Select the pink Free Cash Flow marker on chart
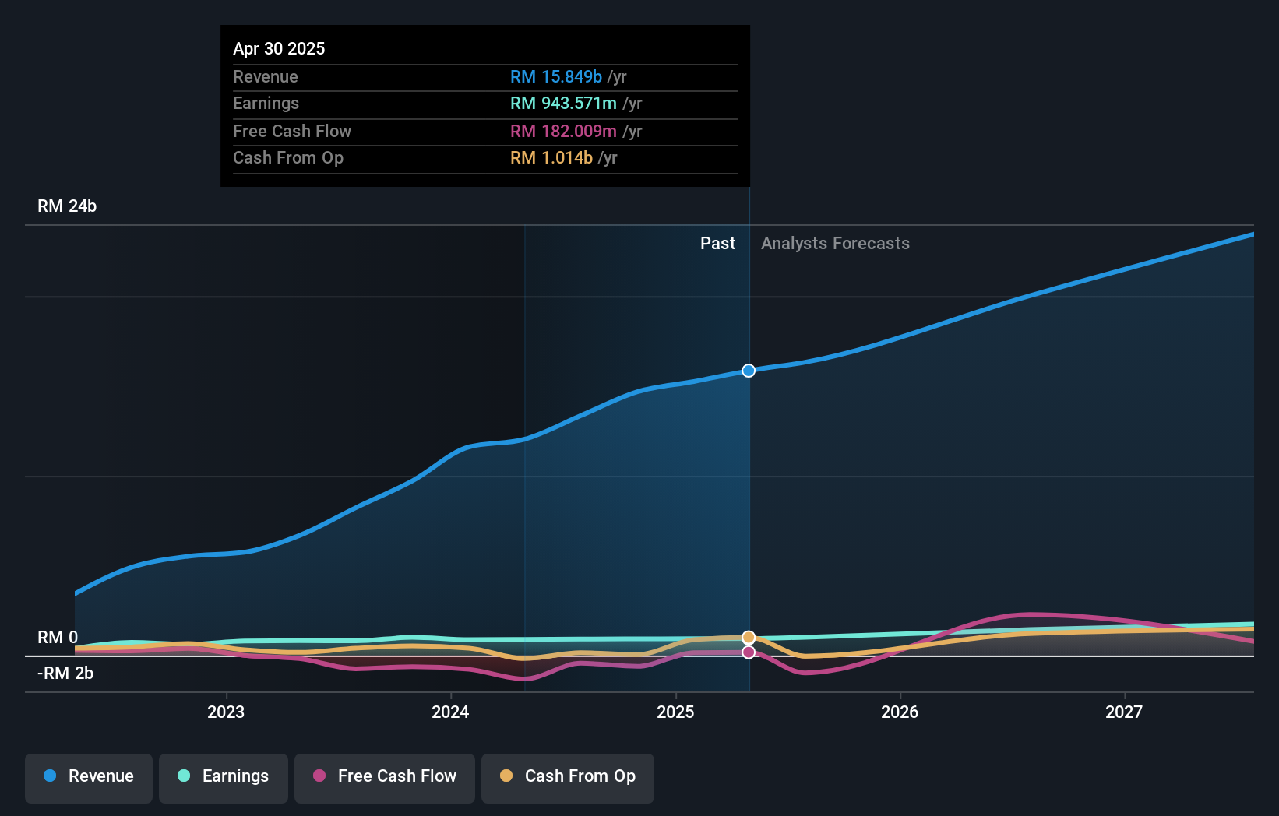This screenshot has height=816, width=1279. click(x=749, y=652)
